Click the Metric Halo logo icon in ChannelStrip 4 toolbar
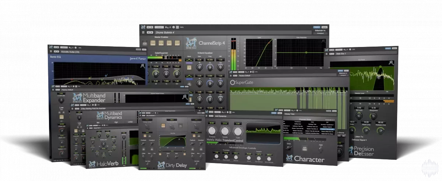 pyautogui.click(x=143, y=27)
